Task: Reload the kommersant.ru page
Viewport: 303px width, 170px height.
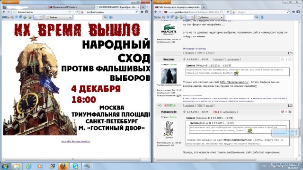Action: coord(77,12)
